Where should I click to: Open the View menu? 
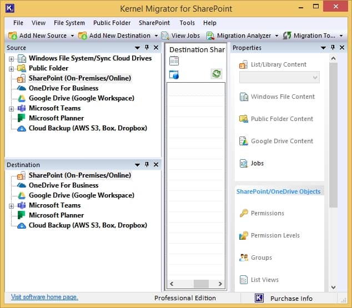coord(38,23)
